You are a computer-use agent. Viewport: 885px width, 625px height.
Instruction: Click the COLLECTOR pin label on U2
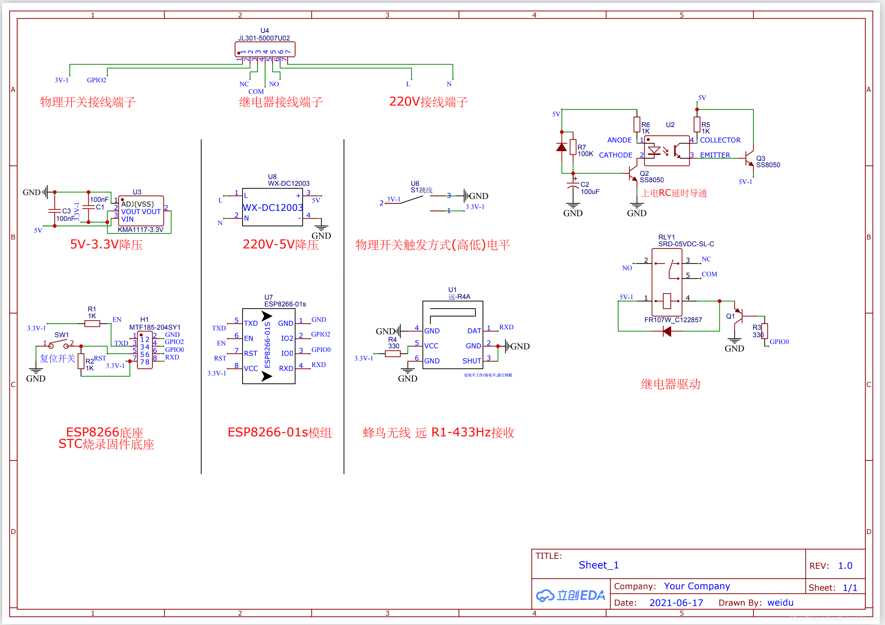tap(720, 140)
